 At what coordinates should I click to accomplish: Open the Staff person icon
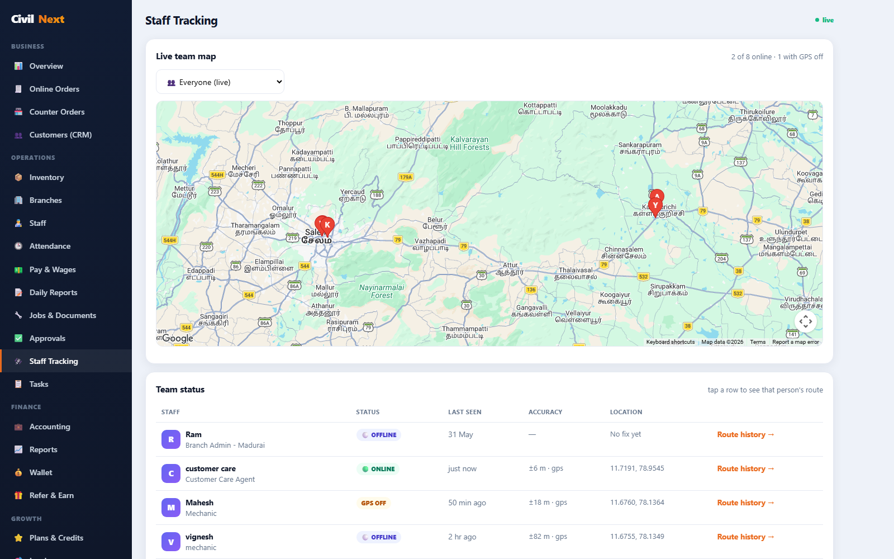(x=18, y=223)
